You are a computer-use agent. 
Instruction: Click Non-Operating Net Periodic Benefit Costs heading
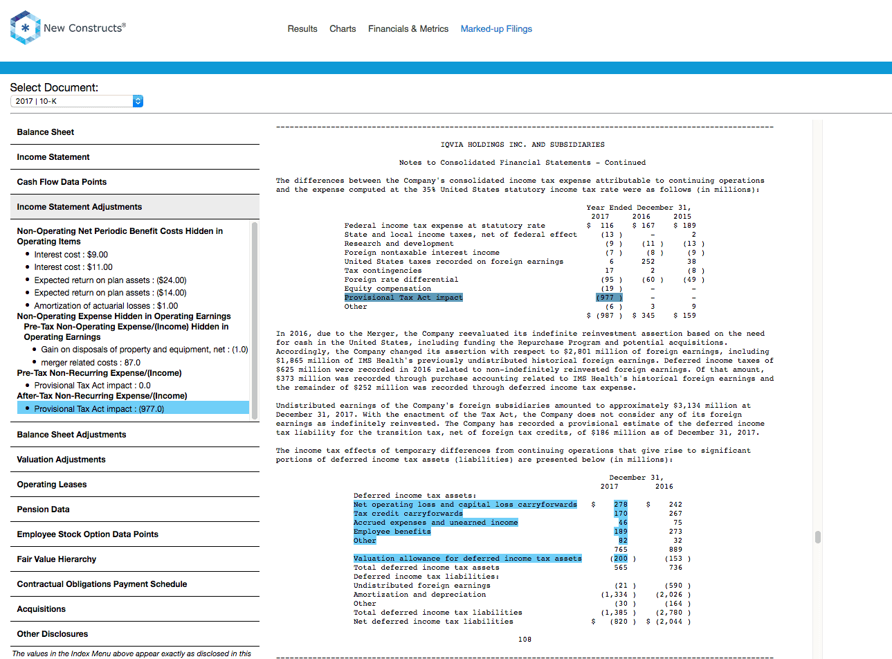[120, 236]
